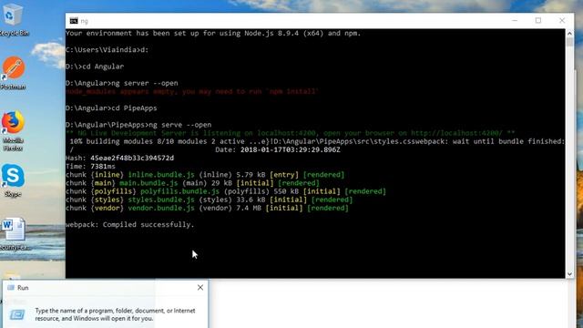Open the Word document on the desktop
583x328 pixels.
click(x=15, y=234)
